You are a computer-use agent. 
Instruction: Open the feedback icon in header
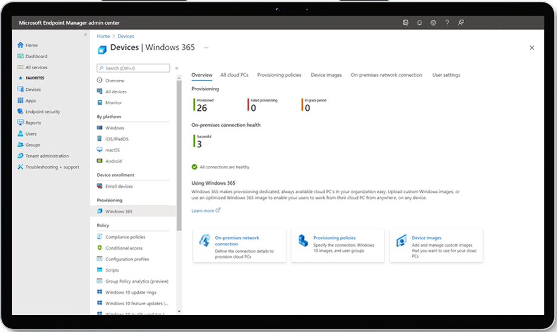click(x=461, y=23)
